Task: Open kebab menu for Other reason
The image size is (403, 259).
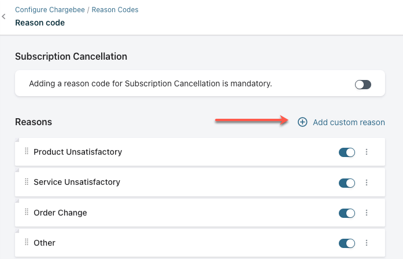Action: pyautogui.click(x=367, y=243)
